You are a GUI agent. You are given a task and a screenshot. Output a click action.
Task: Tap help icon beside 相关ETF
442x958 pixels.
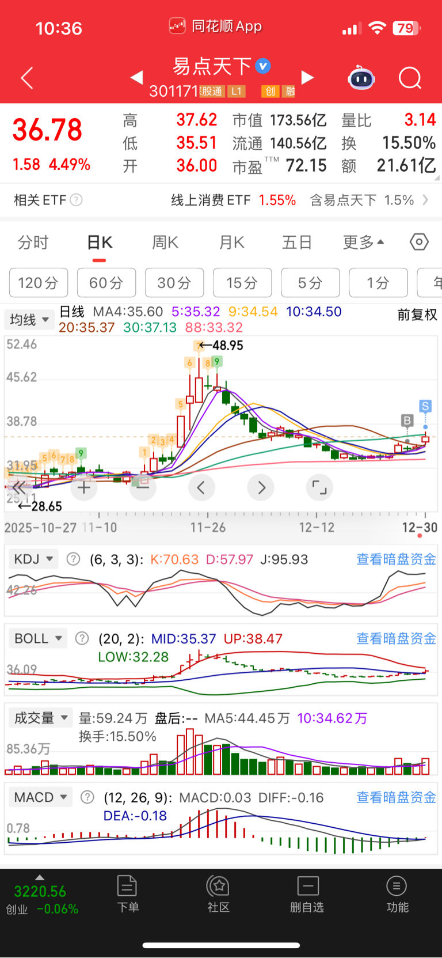tap(76, 200)
